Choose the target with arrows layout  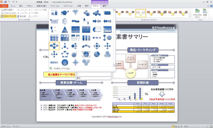coord(75,54)
